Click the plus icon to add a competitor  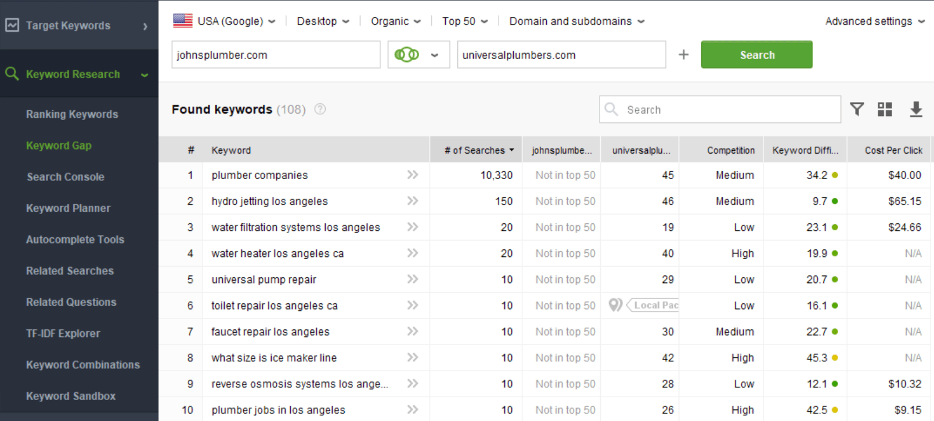pos(684,55)
